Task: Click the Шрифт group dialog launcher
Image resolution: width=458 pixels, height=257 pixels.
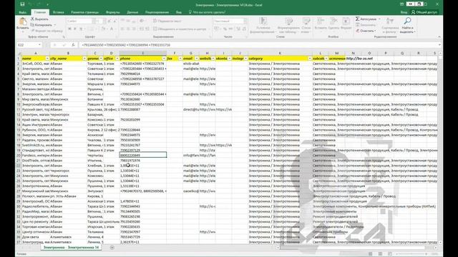Action: click(116, 37)
